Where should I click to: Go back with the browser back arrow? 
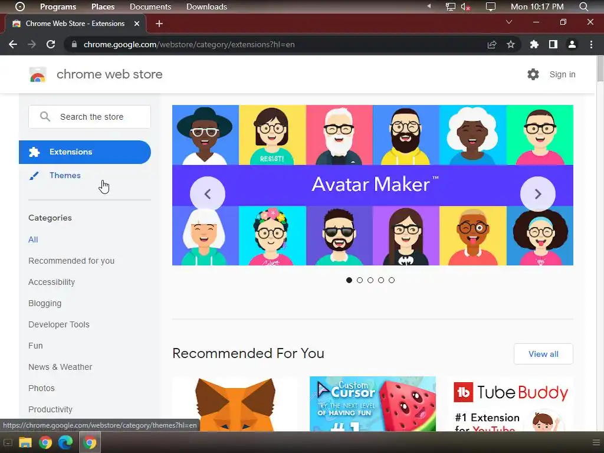click(13, 44)
